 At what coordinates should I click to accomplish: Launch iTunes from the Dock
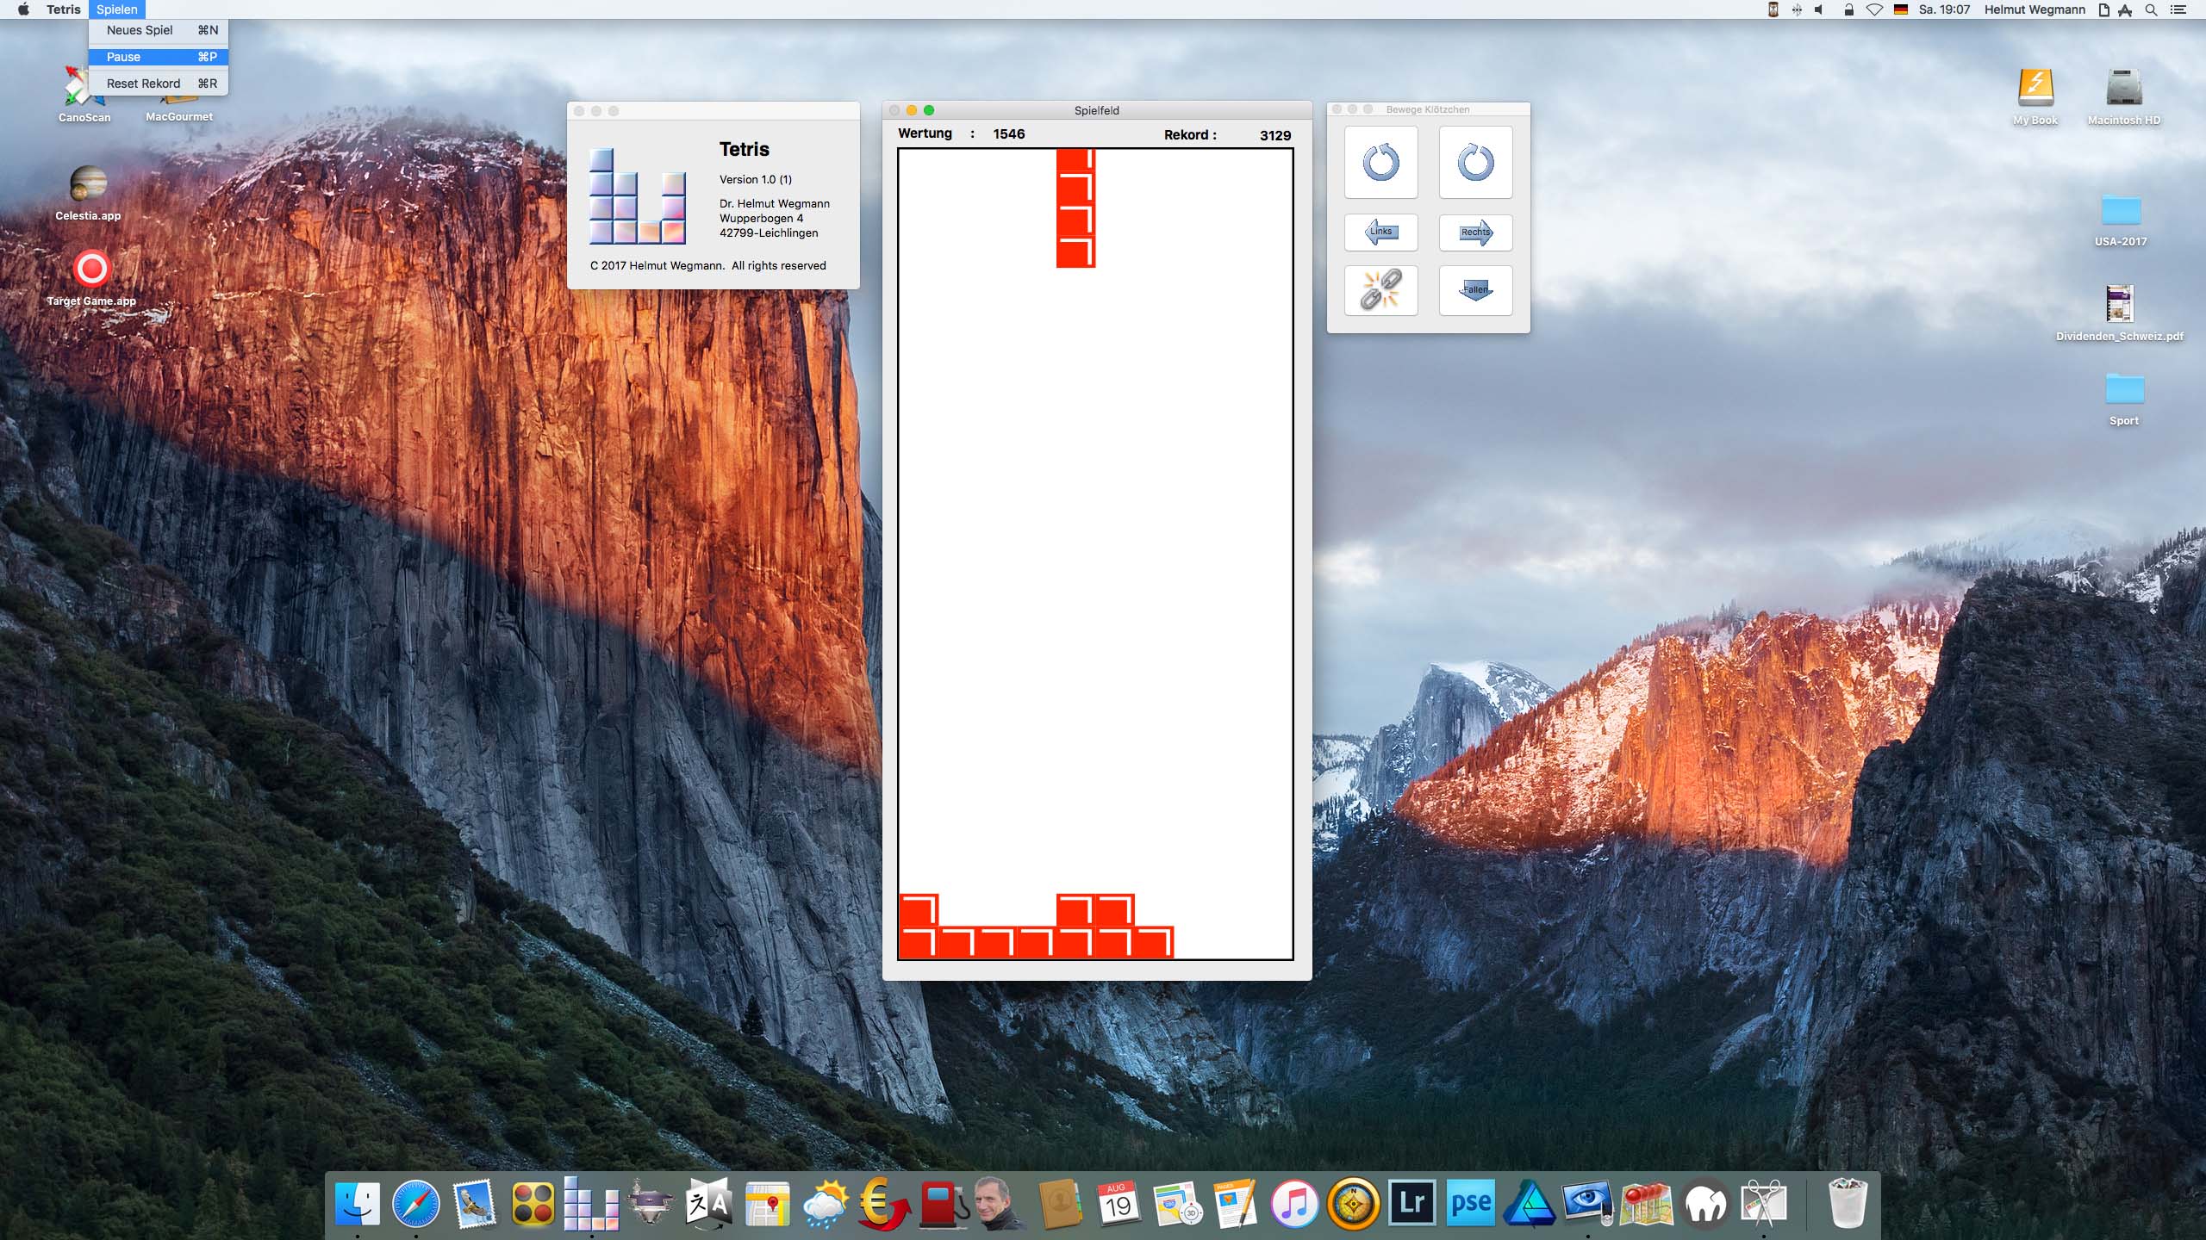1293,1204
